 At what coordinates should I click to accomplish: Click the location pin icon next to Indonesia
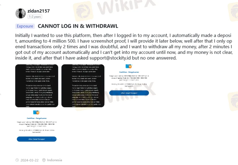coord(44,160)
